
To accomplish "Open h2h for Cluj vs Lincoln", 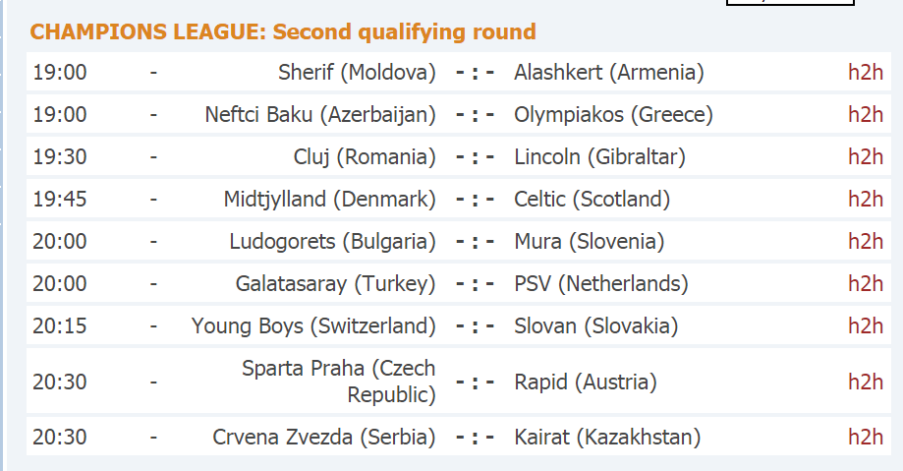I will (866, 156).
